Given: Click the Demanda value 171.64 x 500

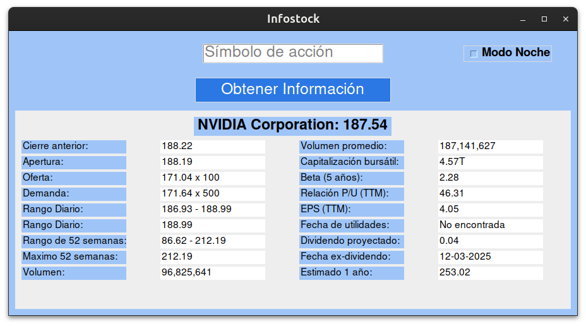Looking at the screenshot, I should pos(212,194).
